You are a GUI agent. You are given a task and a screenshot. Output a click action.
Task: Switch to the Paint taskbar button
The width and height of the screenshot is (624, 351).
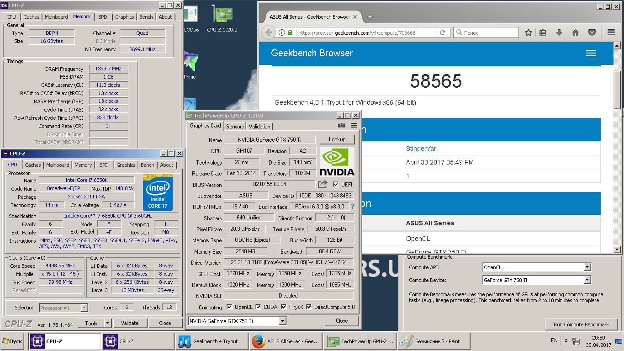[434, 341]
